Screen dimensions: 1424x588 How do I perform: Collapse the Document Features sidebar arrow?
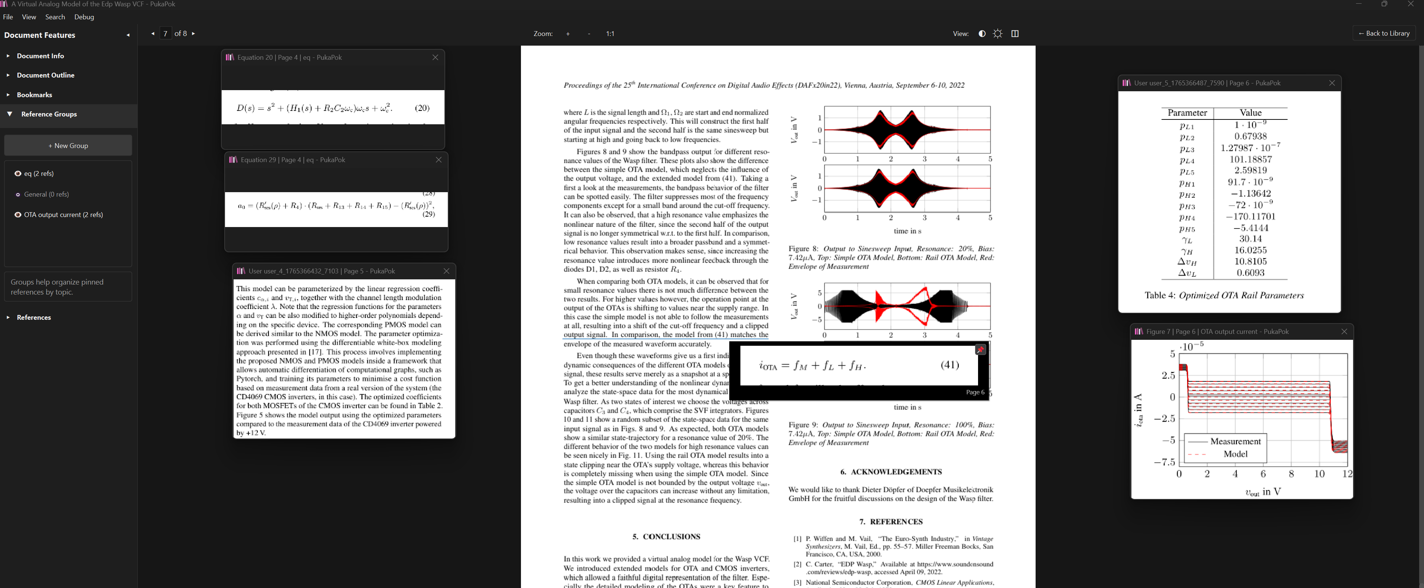point(128,35)
